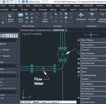The height and width of the screenshot is (104, 106).
Task: Switch to the Annotate ribbon tab
Action: [4, 10]
